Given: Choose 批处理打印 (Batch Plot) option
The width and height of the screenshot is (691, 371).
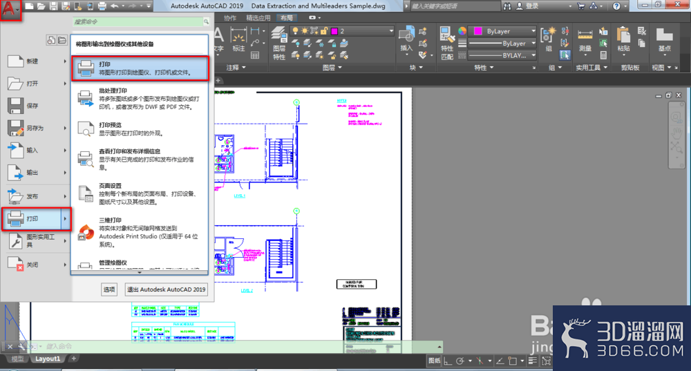Looking at the screenshot, I should tap(140, 99).
